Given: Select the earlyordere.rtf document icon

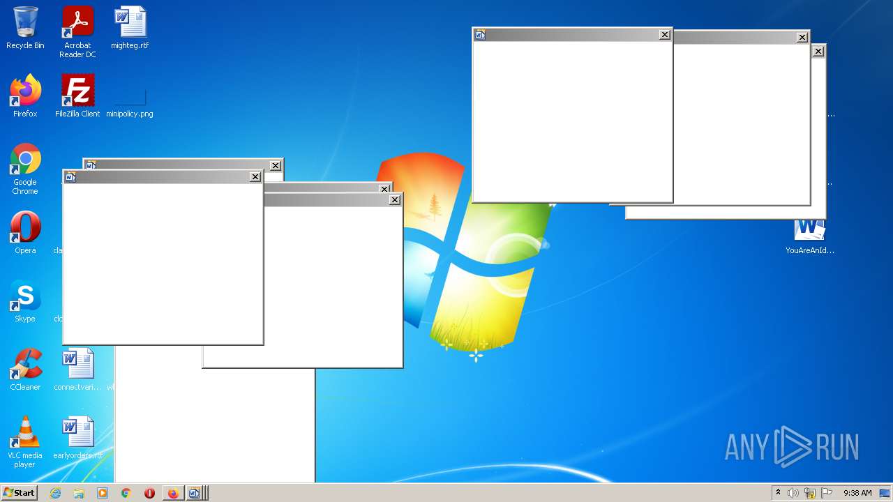Looking at the screenshot, I should [x=77, y=438].
